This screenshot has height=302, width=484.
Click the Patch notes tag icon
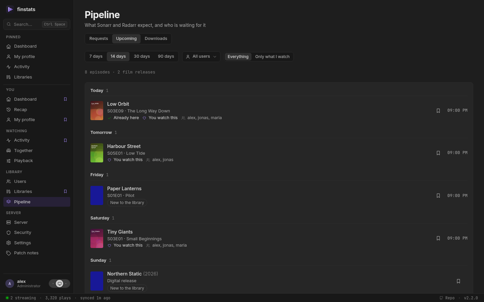pos(9,253)
